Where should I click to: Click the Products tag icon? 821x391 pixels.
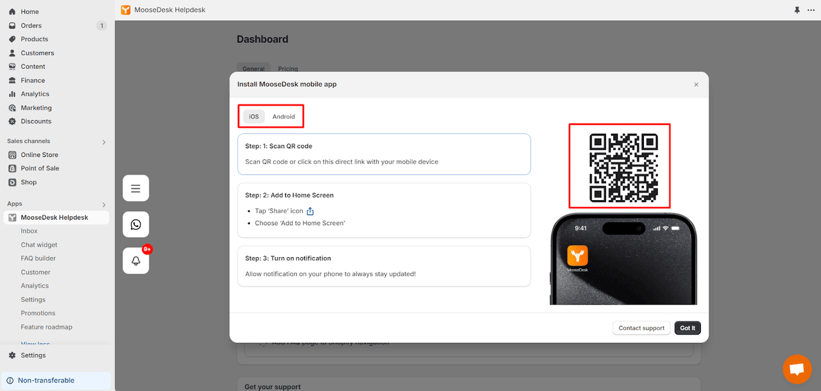(x=12, y=39)
